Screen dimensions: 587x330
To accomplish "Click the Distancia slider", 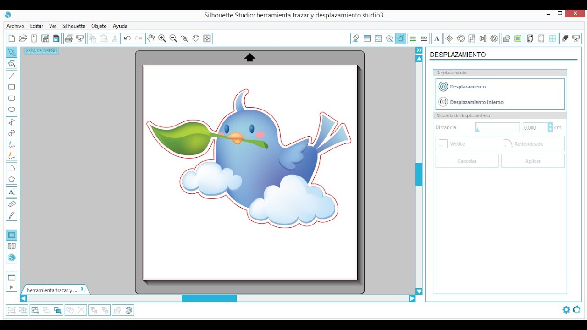I will pyautogui.click(x=498, y=127).
